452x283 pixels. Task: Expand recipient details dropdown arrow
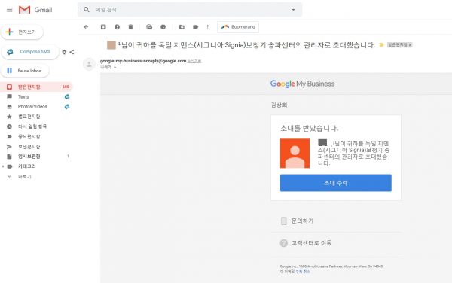pos(115,68)
